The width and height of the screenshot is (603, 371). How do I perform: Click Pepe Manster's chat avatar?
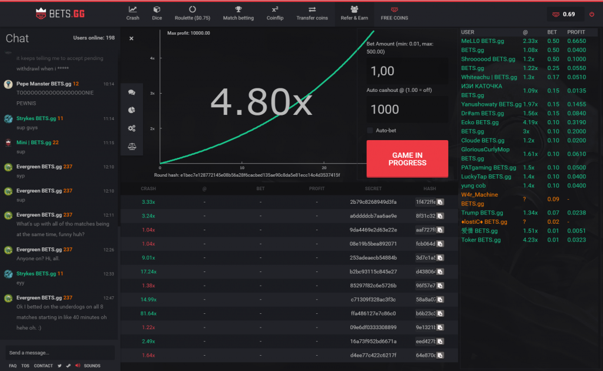point(8,84)
